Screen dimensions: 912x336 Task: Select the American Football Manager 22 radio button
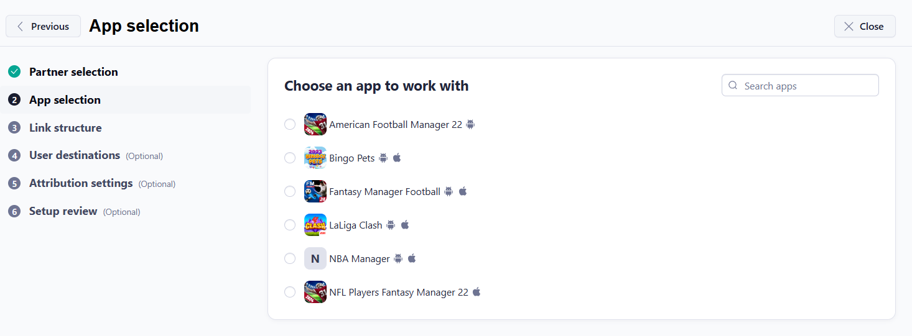point(290,124)
